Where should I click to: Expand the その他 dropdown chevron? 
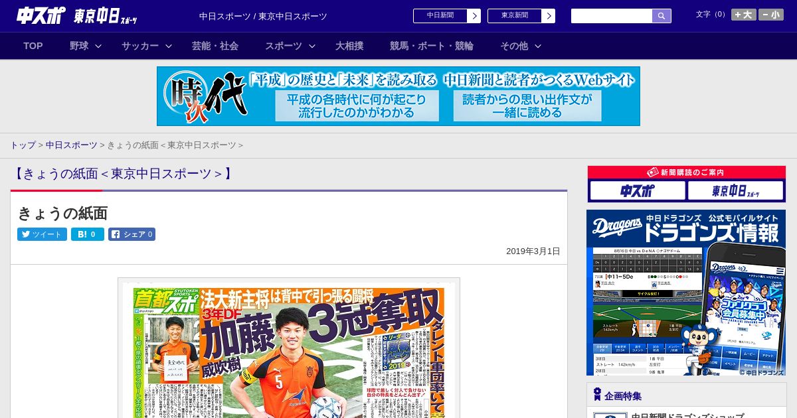tap(538, 46)
